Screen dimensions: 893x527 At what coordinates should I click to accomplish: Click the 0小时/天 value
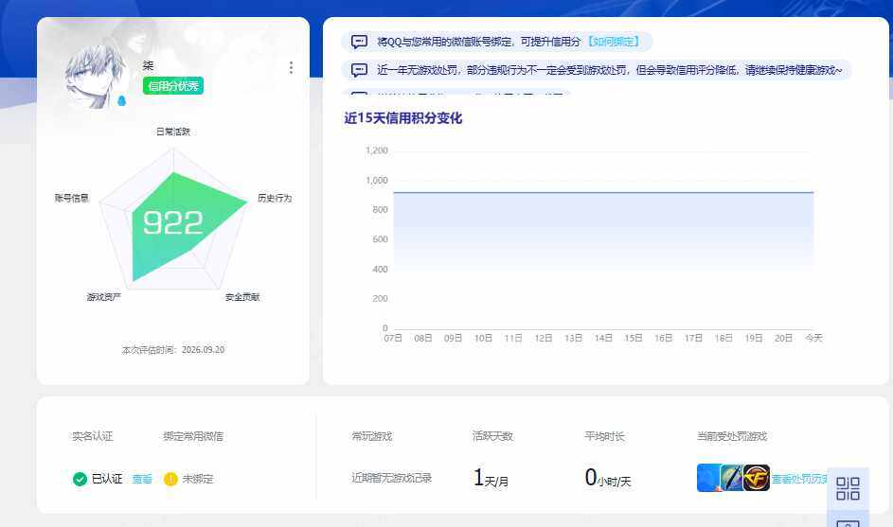[608, 478]
